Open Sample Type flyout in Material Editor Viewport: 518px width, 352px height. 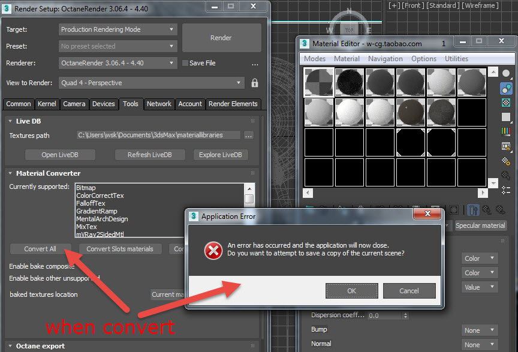point(506,74)
